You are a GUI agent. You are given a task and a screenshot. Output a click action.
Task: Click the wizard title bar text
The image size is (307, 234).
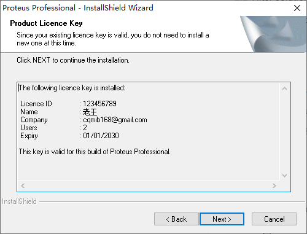[x=78, y=8]
